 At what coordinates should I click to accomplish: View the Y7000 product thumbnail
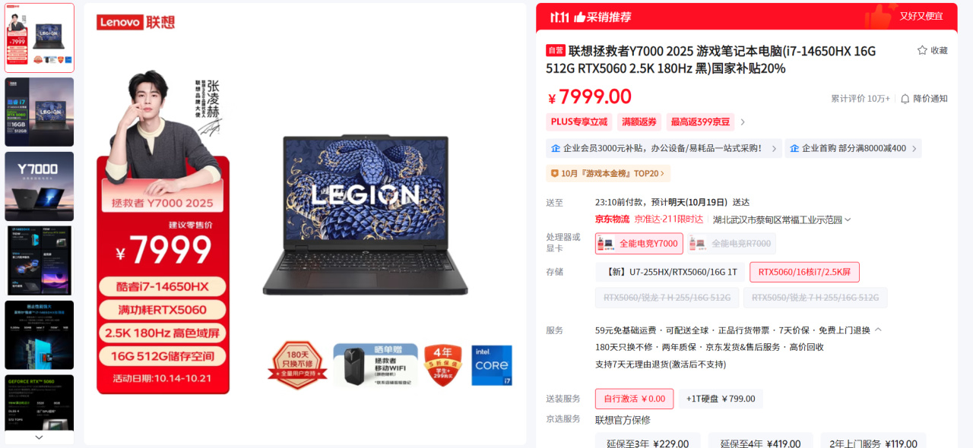pos(40,186)
